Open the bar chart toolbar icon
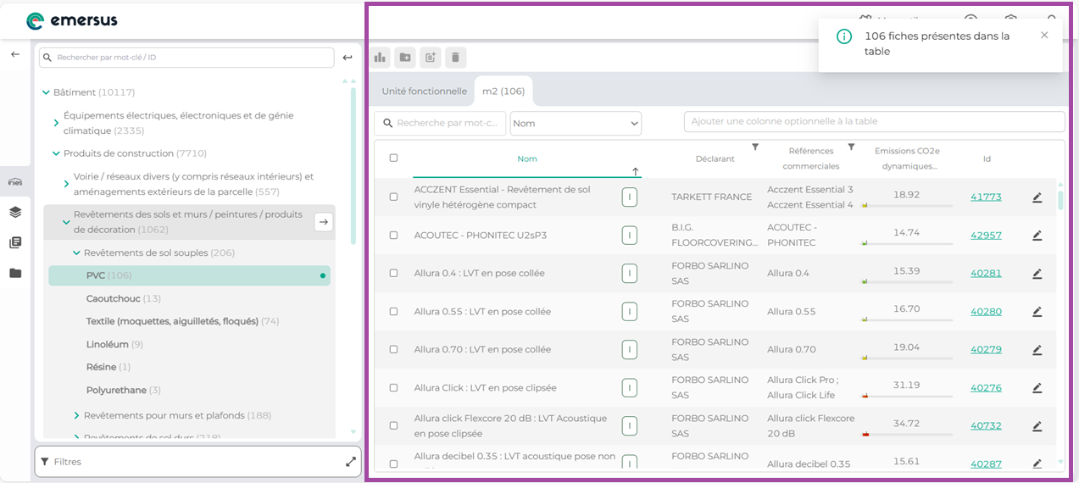This screenshot has width=1079, height=483. (x=380, y=58)
